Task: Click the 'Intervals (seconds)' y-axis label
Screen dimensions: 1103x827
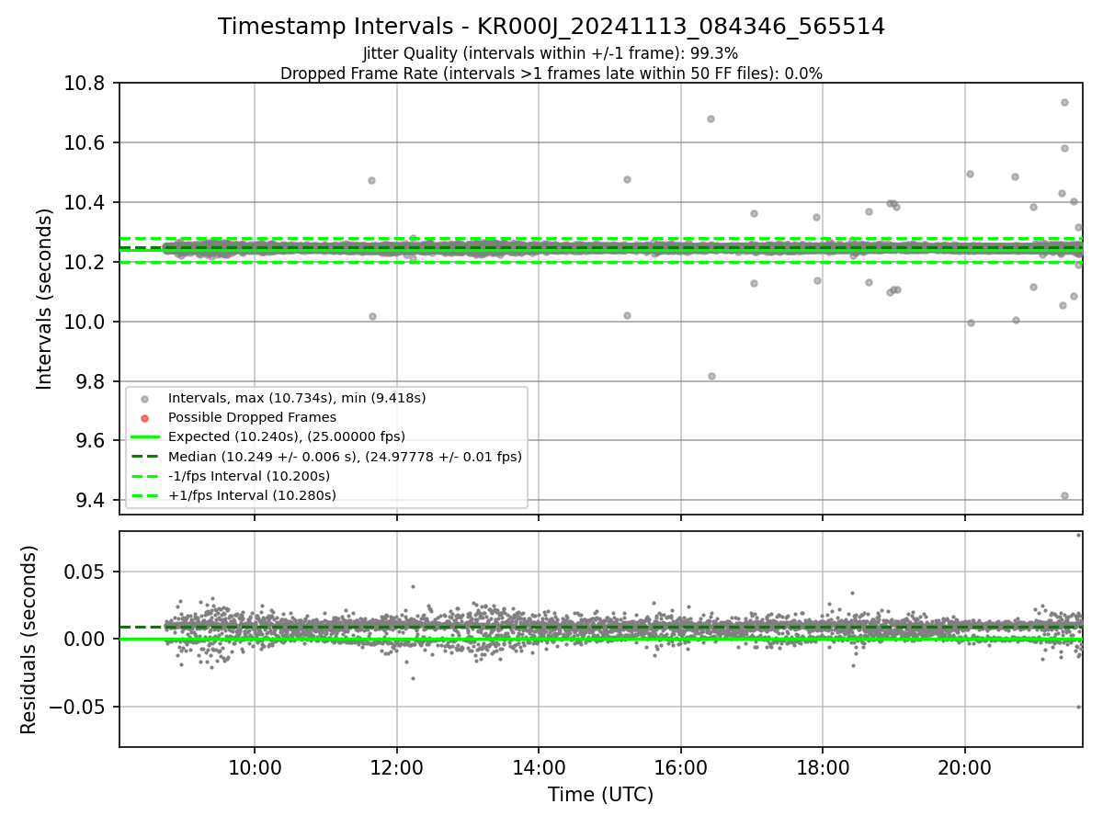Action: click(45, 299)
